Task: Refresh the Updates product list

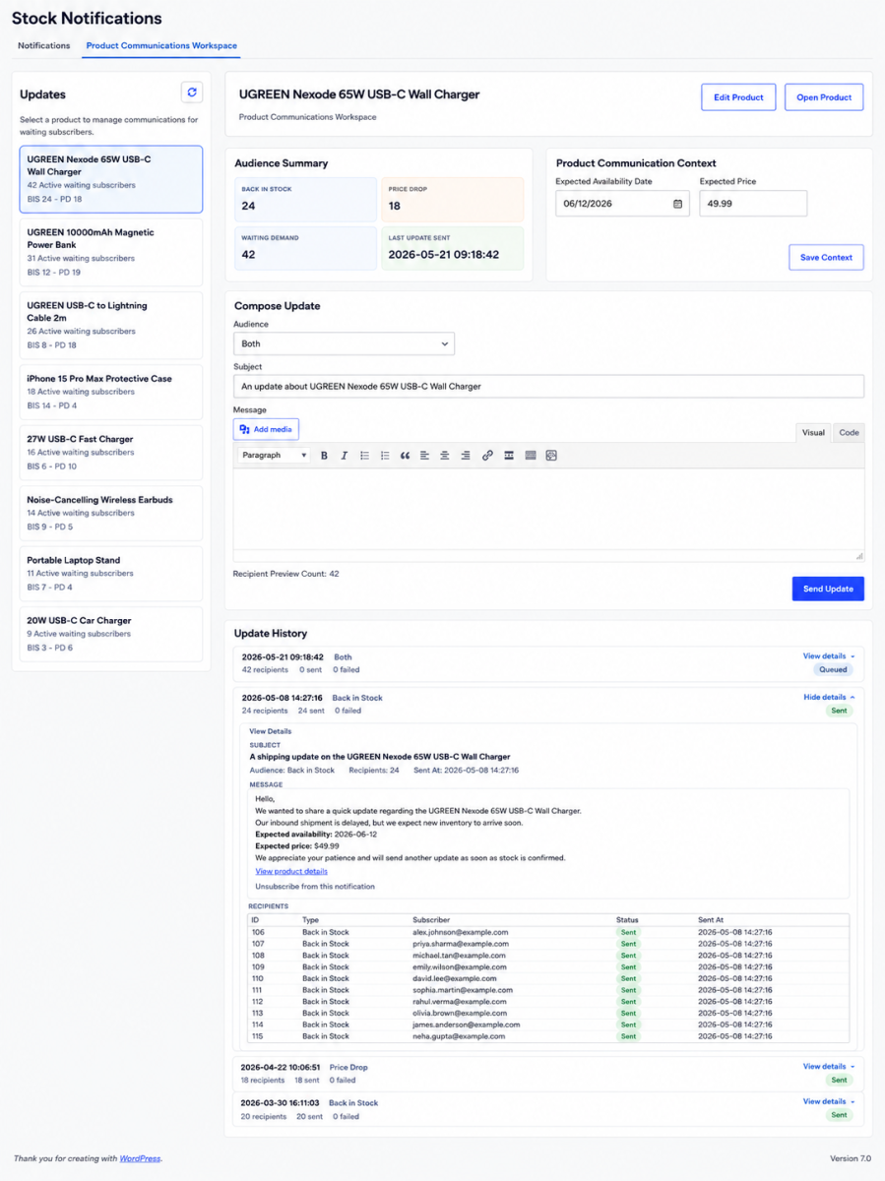Action: pos(192,93)
